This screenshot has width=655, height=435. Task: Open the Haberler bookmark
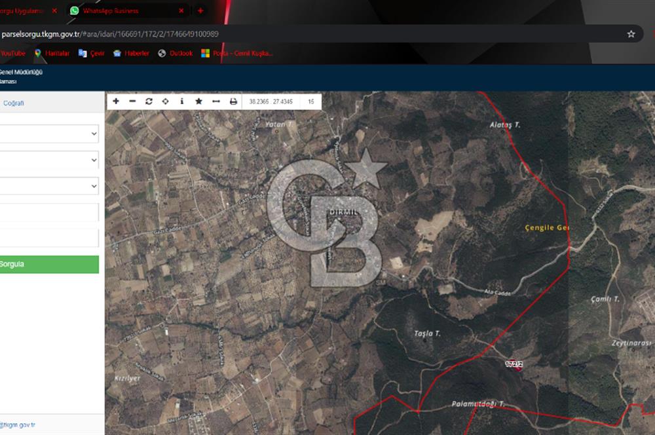click(131, 53)
